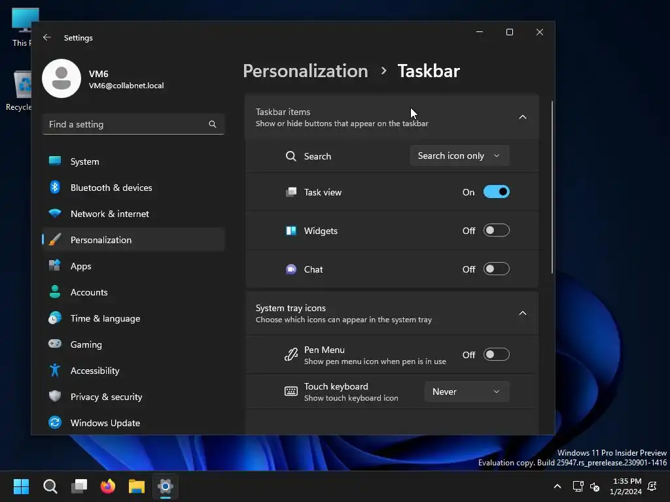Click the VM6@collabnet.local account email
670x502 pixels.
coord(126,86)
